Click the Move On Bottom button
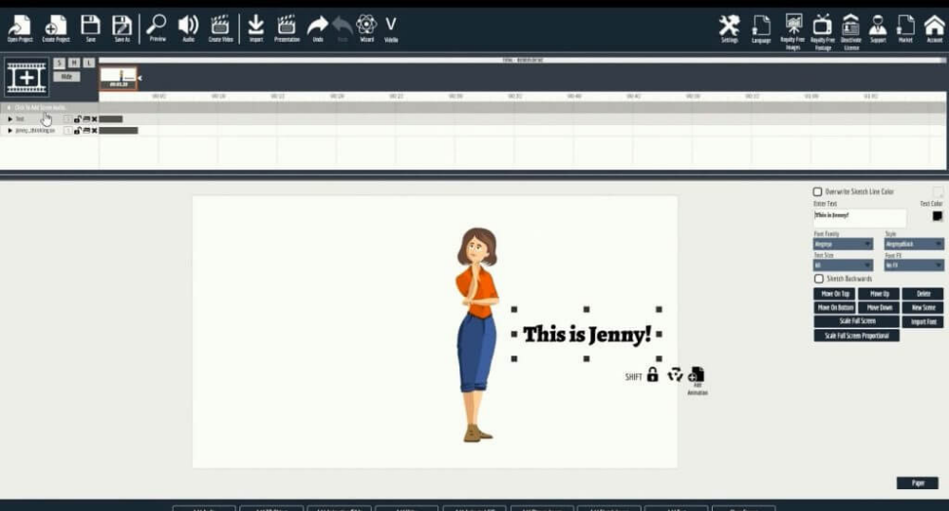The width and height of the screenshot is (949, 511). pos(834,308)
